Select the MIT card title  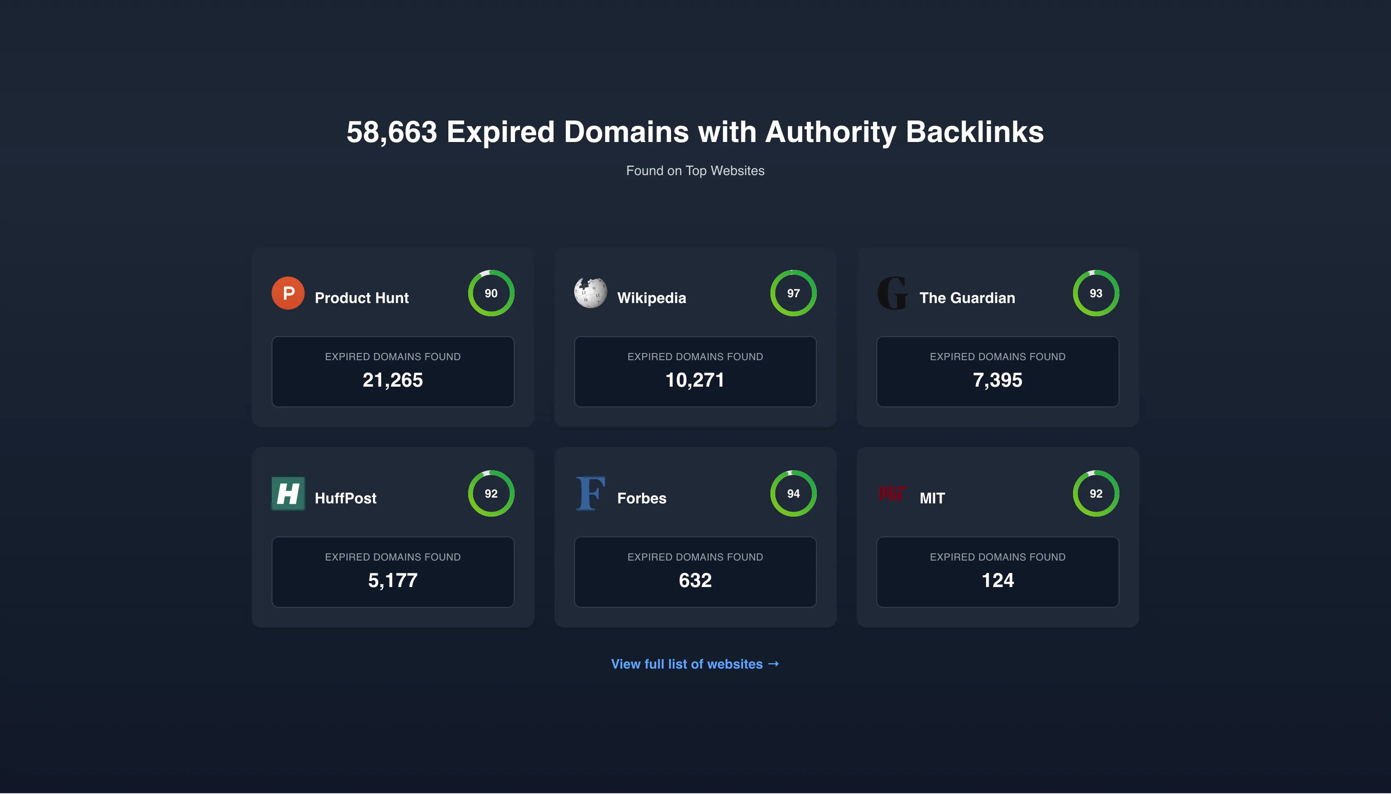(932, 498)
